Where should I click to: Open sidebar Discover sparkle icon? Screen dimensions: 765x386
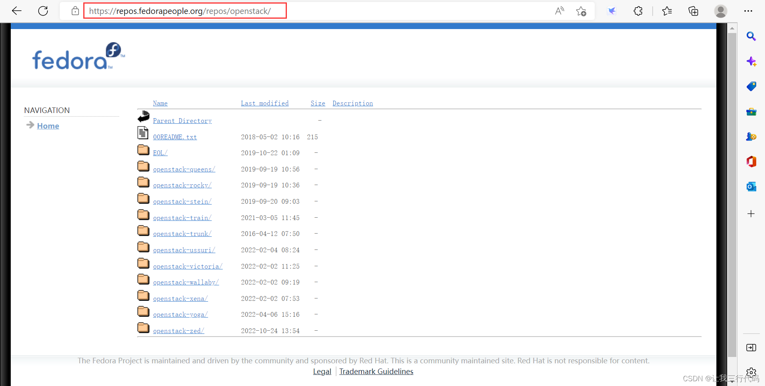click(x=751, y=61)
